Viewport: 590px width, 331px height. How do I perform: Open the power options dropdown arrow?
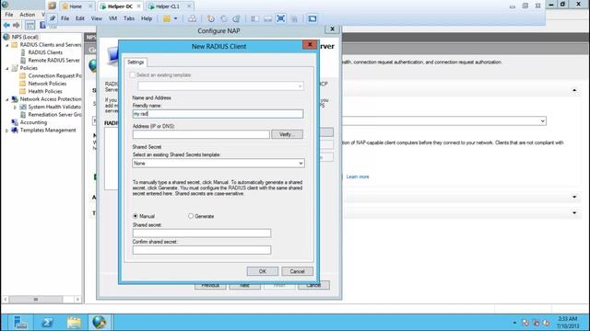[175, 18]
